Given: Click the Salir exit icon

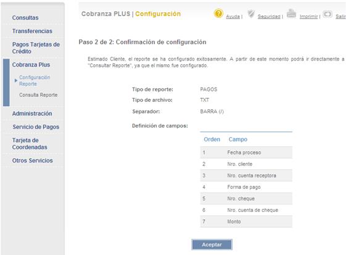Looking at the screenshot, I should click(327, 14).
